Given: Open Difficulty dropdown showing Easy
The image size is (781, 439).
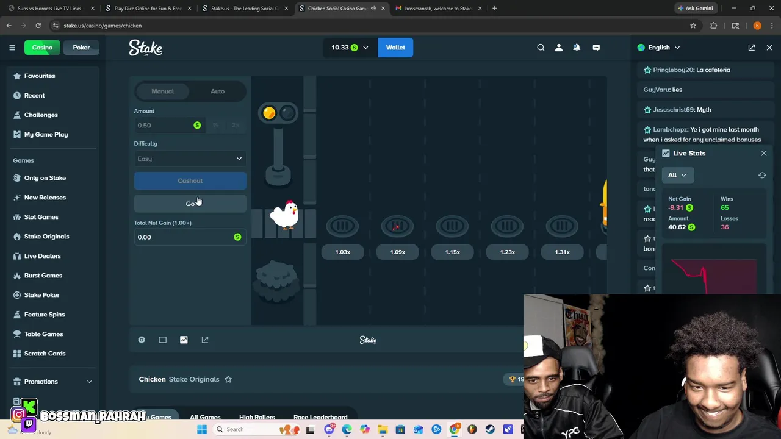Looking at the screenshot, I should click(x=190, y=159).
